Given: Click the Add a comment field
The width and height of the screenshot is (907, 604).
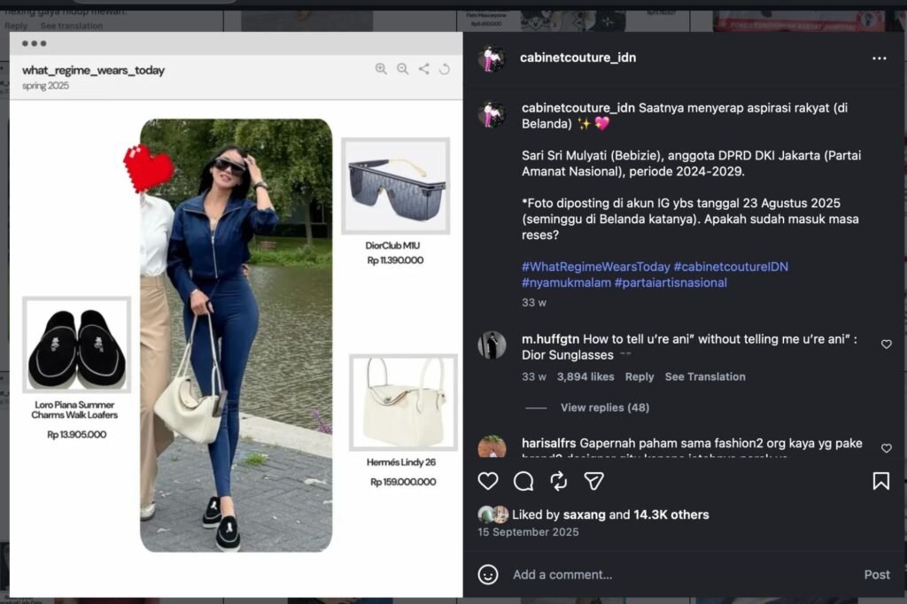Looking at the screenshot, I should click(683, 575).
